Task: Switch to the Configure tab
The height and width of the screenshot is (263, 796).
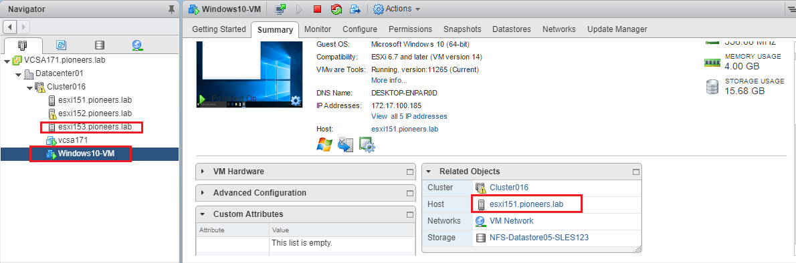Action: (360, 29)
